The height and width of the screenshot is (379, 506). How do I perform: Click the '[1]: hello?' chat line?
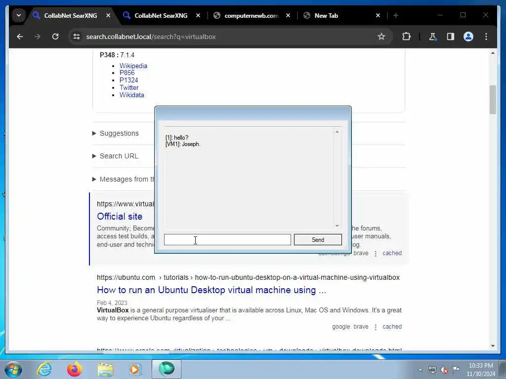(177, 138)
